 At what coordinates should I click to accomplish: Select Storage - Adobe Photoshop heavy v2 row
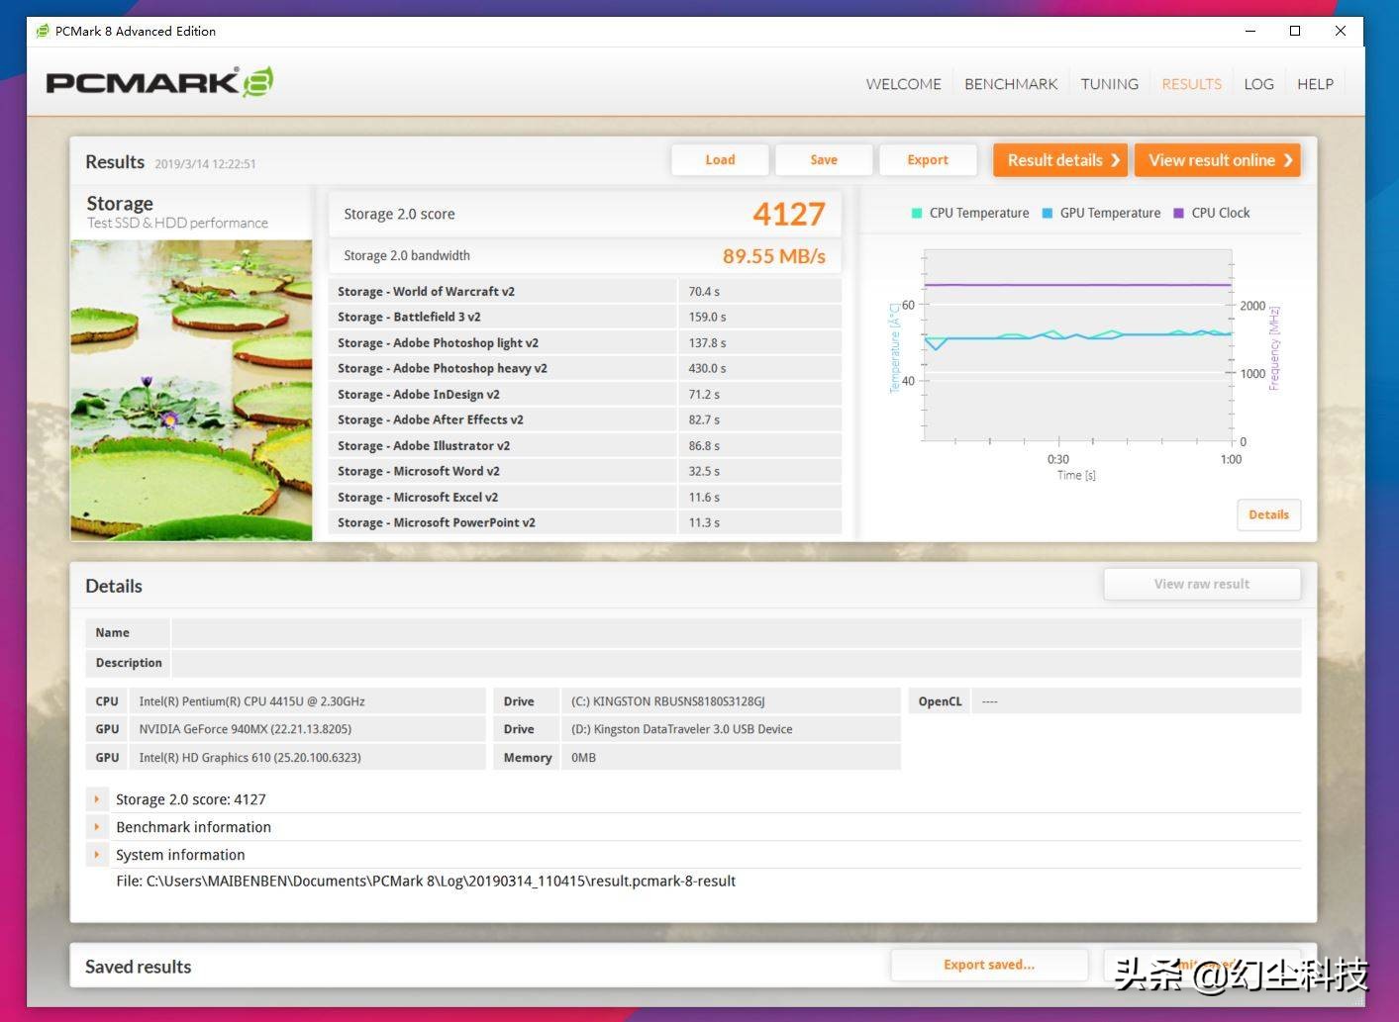tap(584, 368)
